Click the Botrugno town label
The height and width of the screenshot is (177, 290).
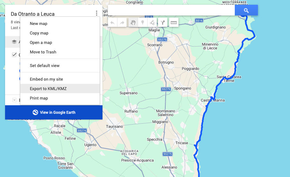[166, 63]
